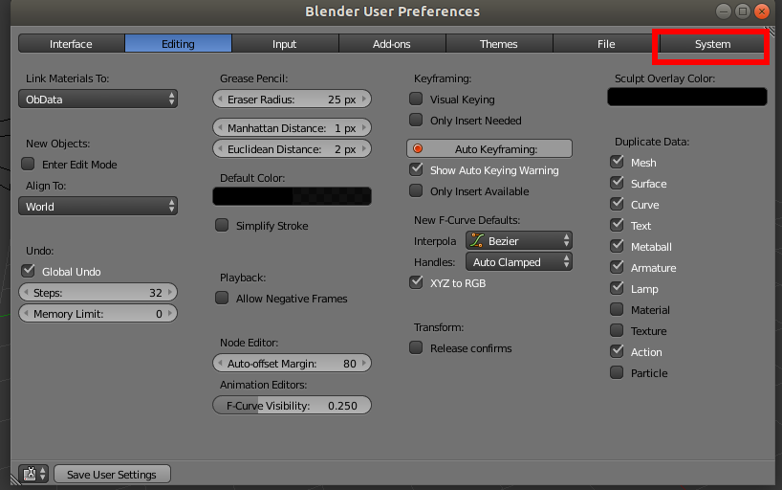The height and width of the screenshot is (490, 782).
Task: Uncheck Metaball in Duplicate Data
Action: (x=617, y=246)
